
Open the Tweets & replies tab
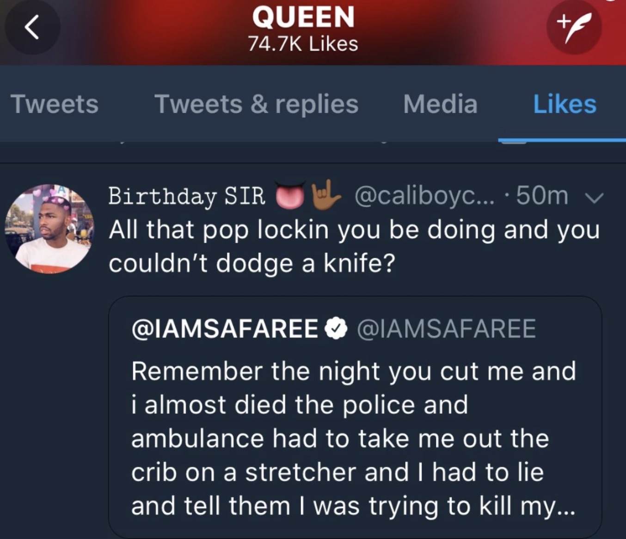(x=256, y=104)
